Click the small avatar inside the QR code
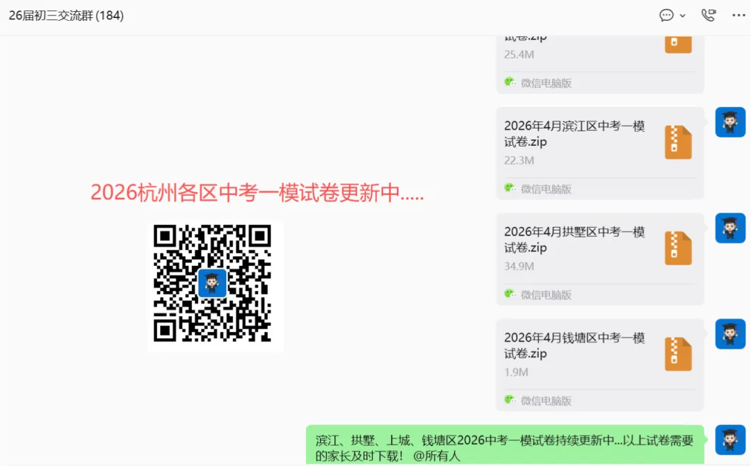The width and height of the screenshot is (751, 466). click(x=213, y=283)
